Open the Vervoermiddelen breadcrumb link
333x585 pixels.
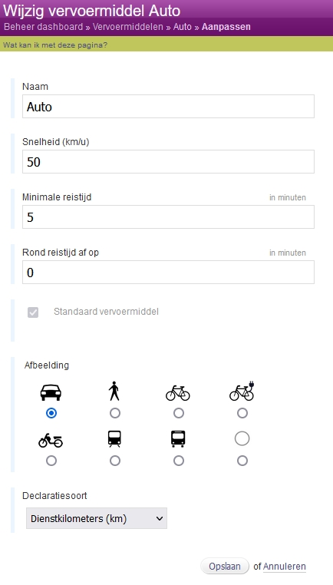click(x=128, y=27)
